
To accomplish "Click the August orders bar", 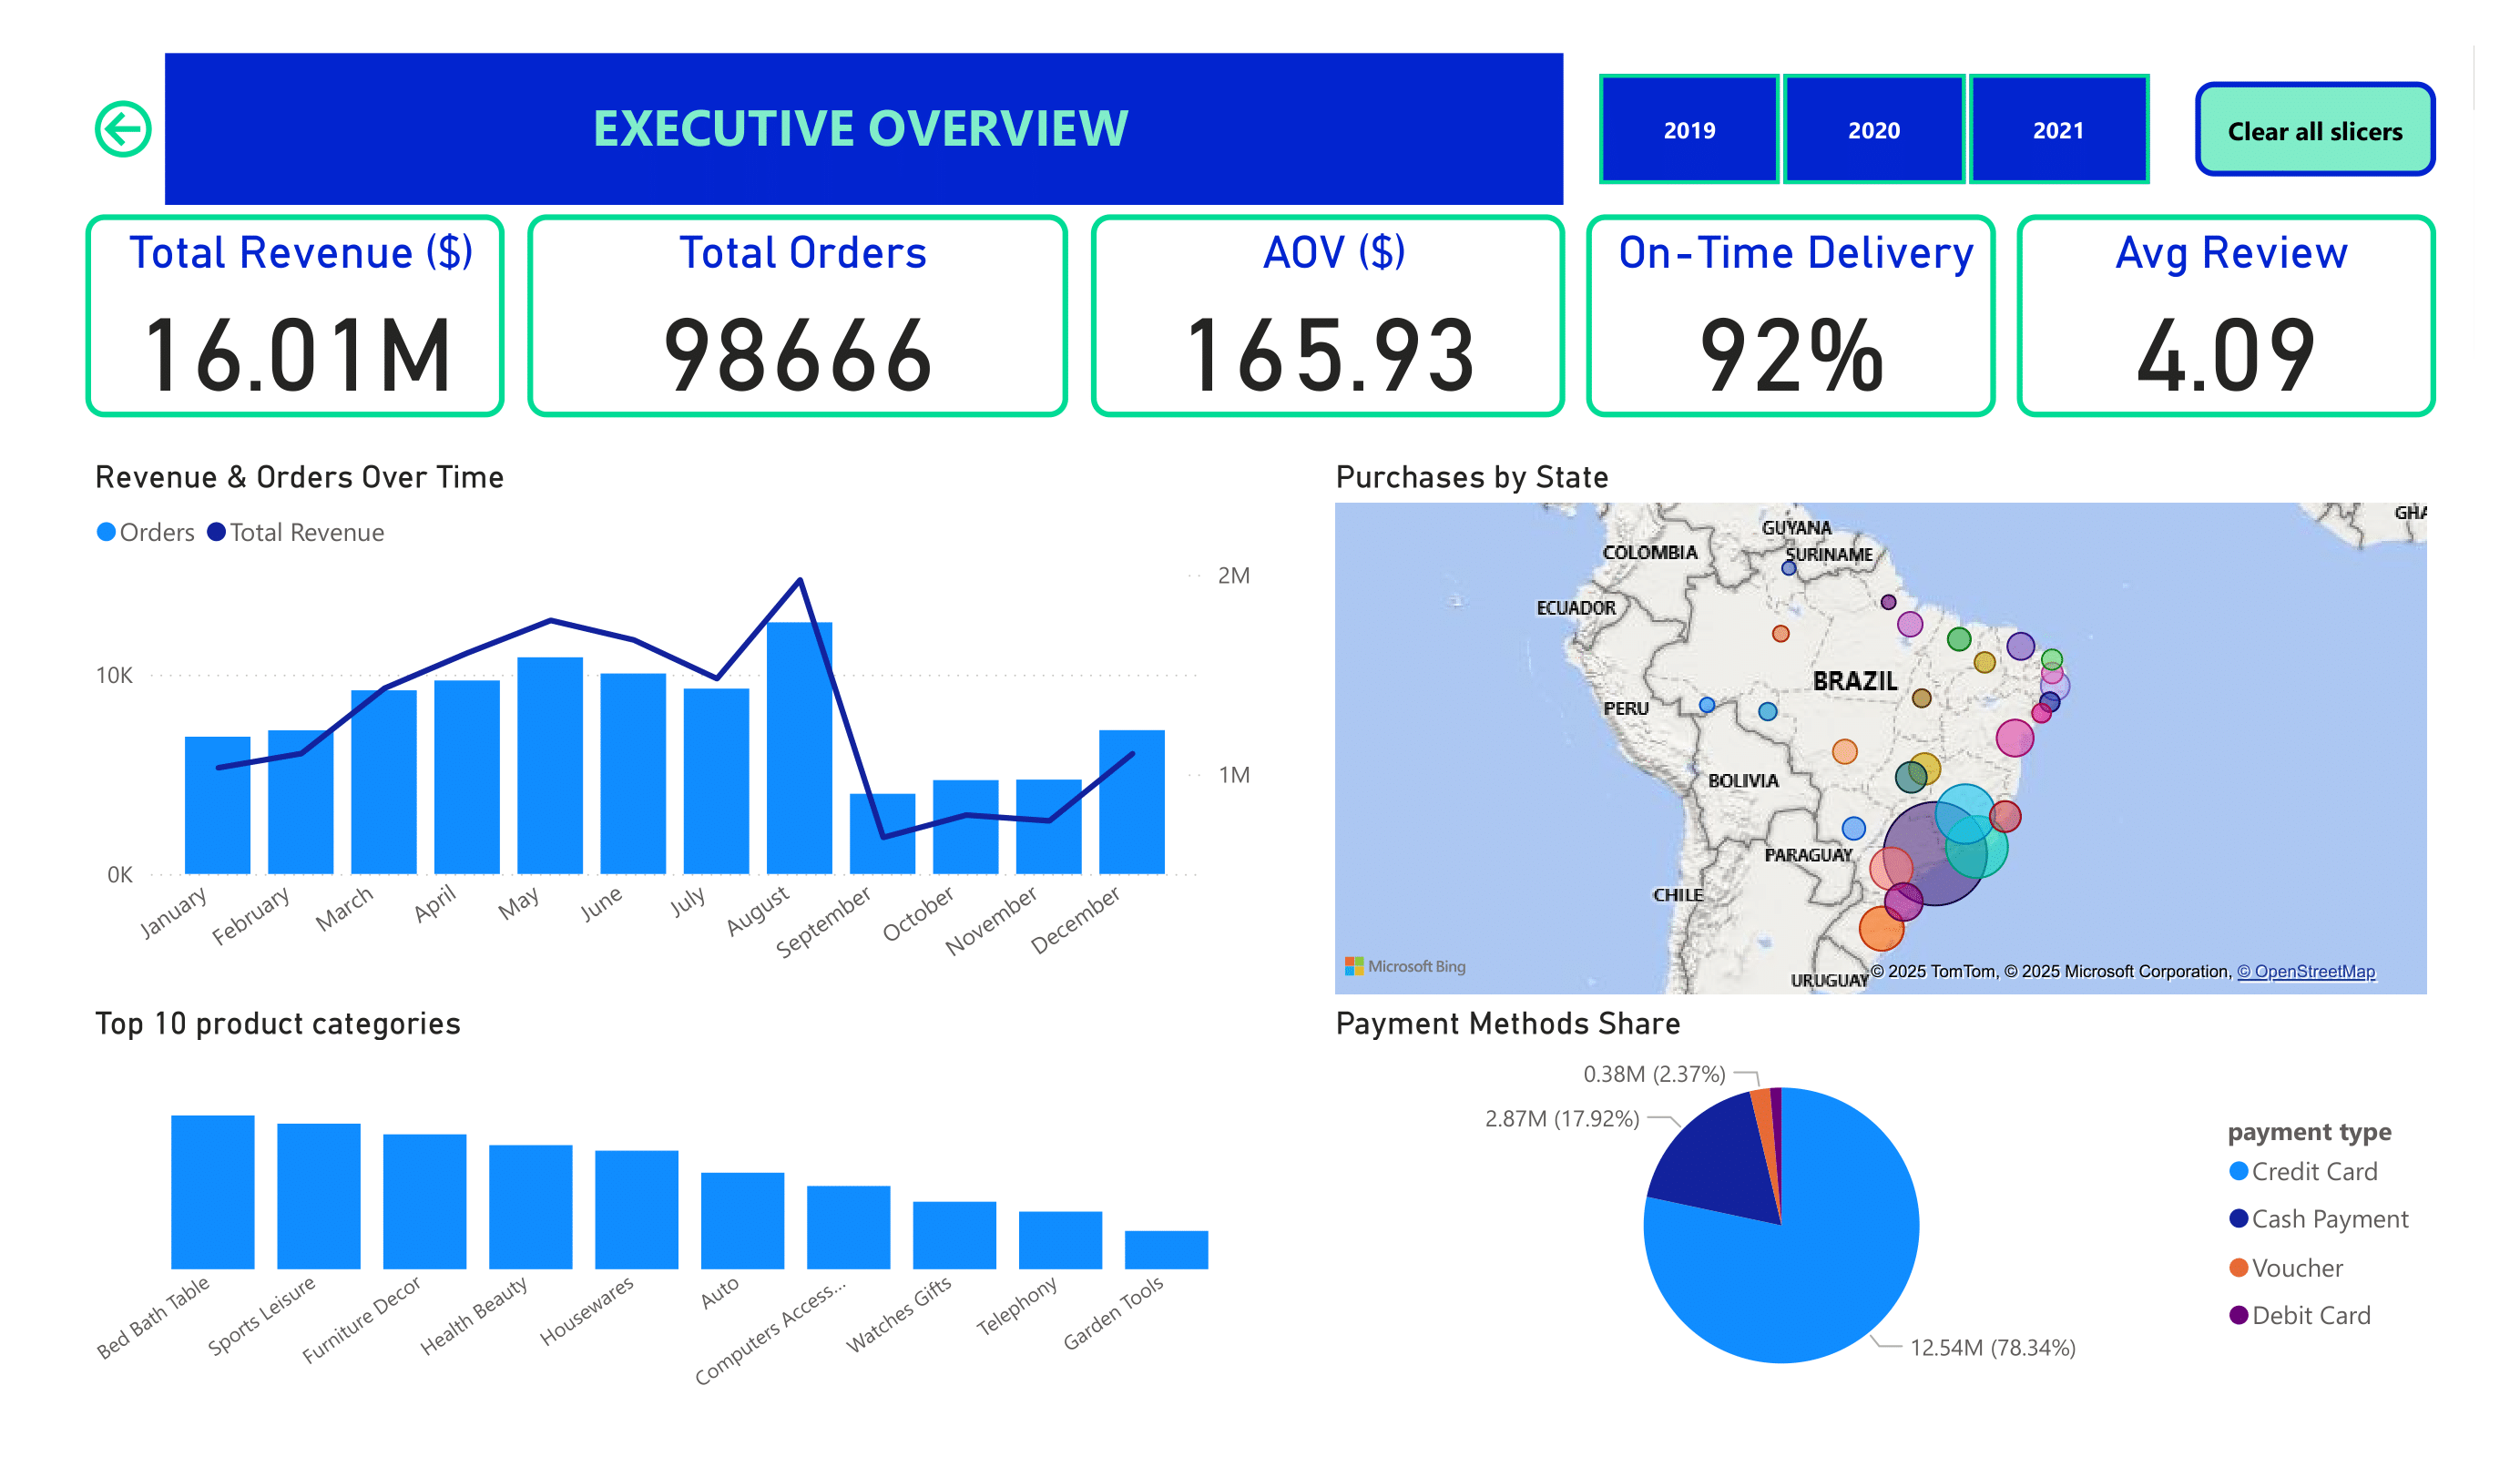I will pyautogui.click(x=799, y=760).
